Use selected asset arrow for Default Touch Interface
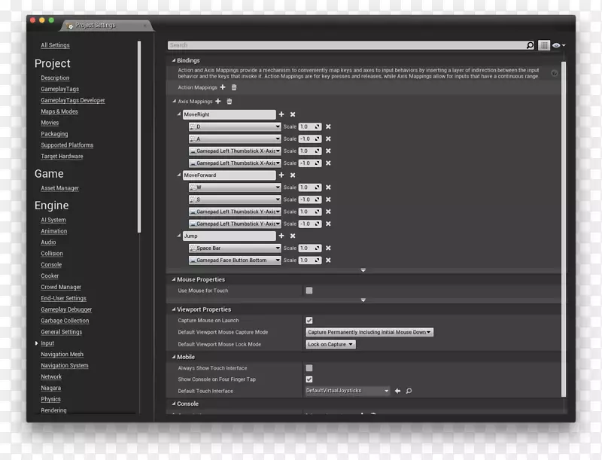The height and width of the screenshot is (460, 602). 398,391
